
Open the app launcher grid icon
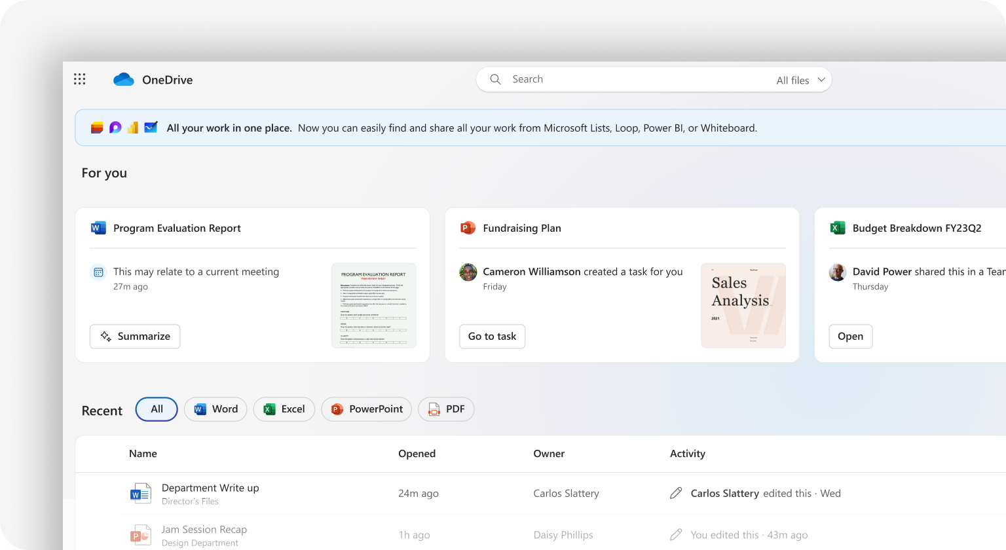(x=79, y=79)
